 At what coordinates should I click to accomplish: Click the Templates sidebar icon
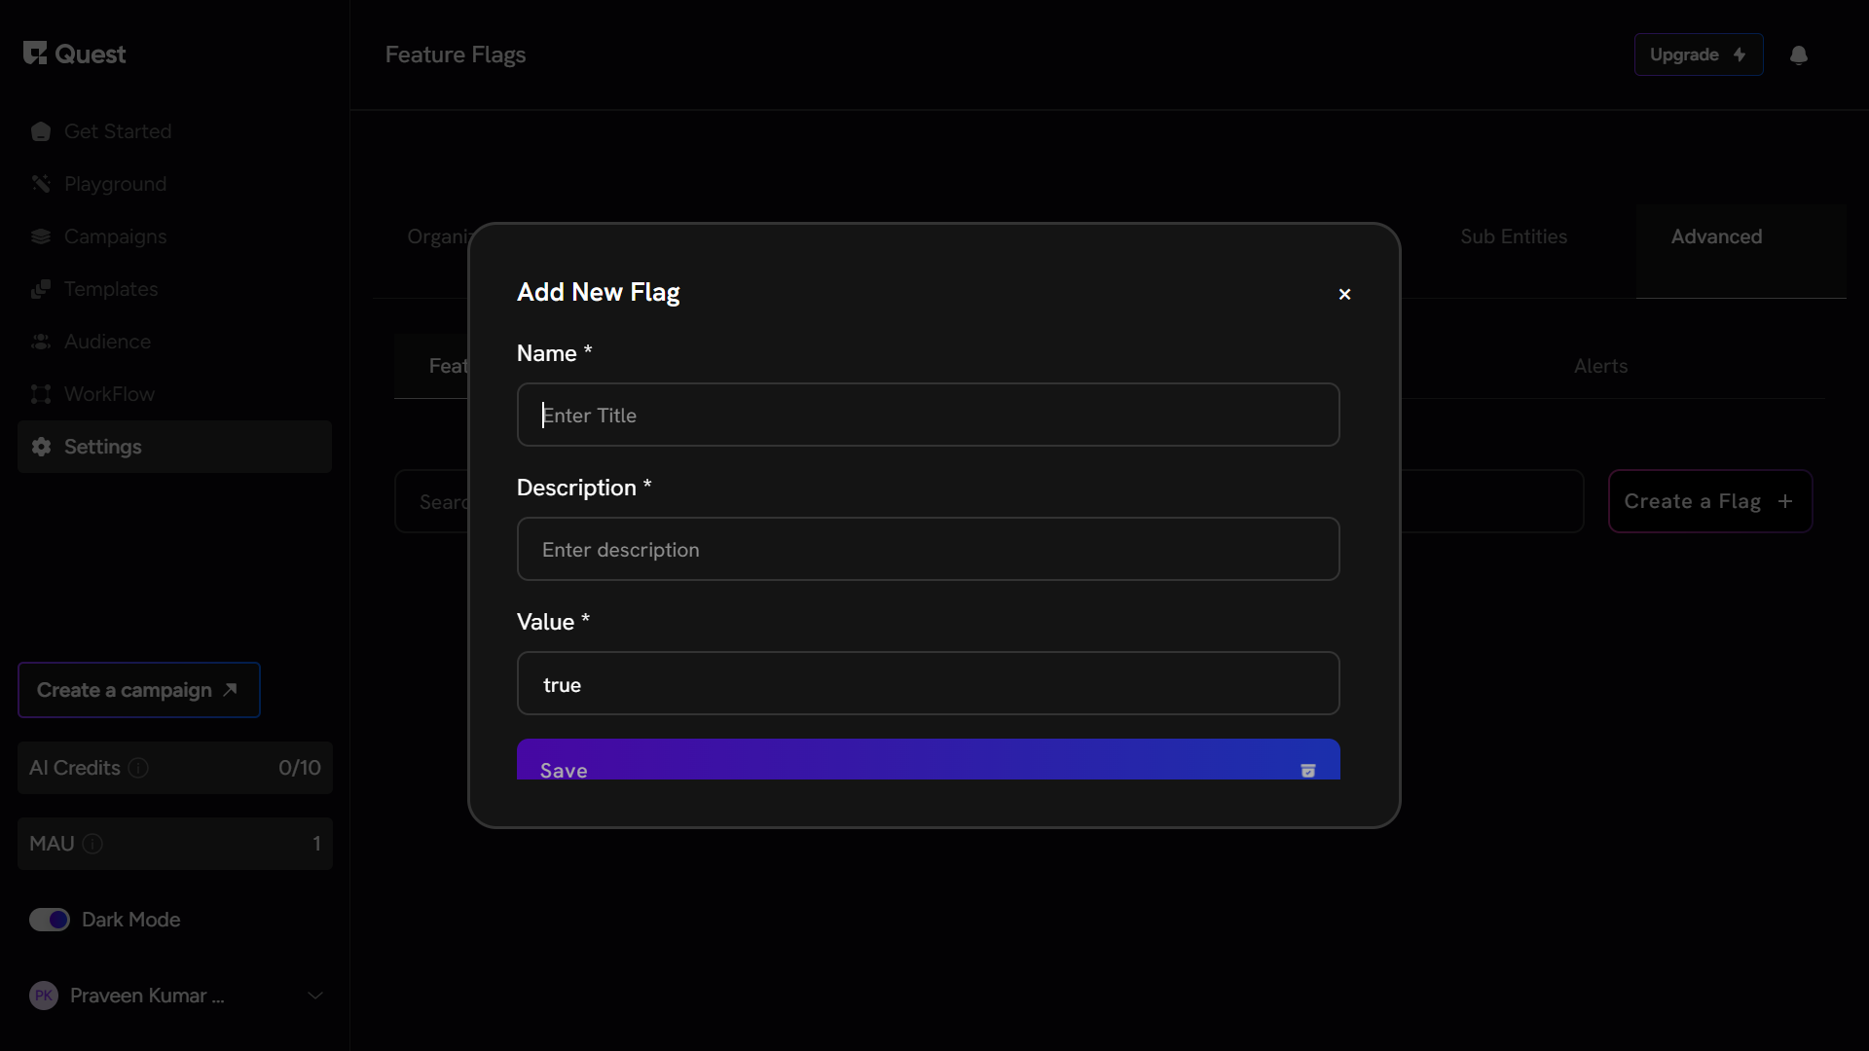(41, 289)
